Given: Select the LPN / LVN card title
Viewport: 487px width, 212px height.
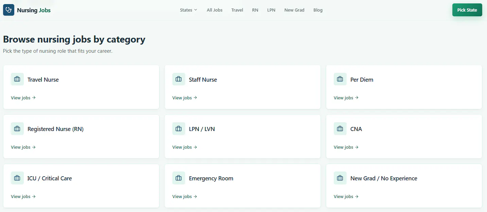Looking at the screenshot, I should 202,129.
